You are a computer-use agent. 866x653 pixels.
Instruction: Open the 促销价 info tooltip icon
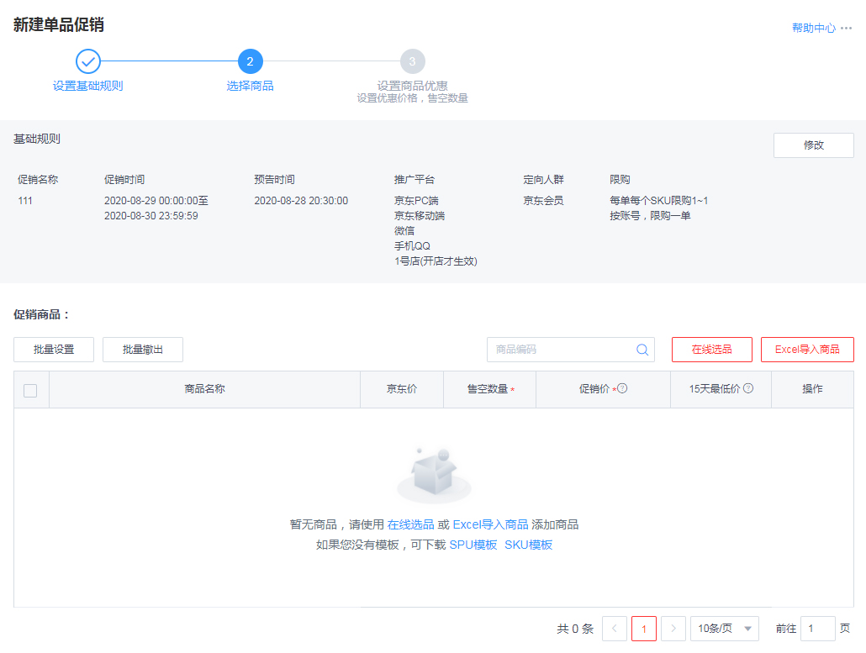tap(621, 388)
